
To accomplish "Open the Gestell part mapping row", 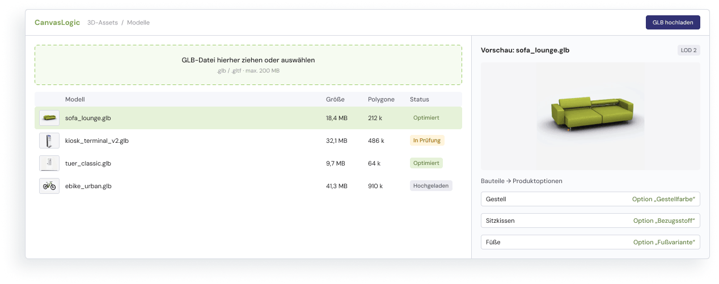I will (590, 200).
